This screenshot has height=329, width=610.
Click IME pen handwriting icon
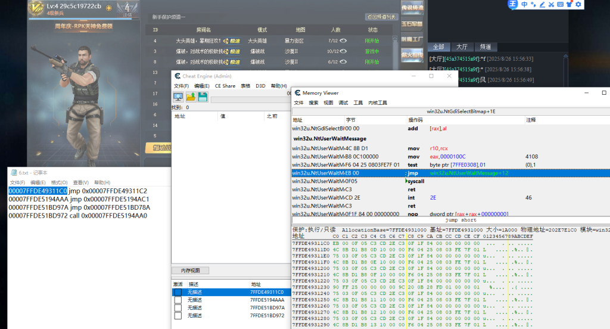[x=542, y=4]
